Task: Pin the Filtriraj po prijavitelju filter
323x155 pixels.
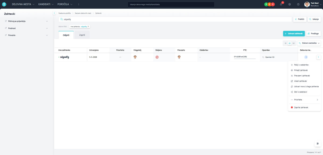Action: 6,21
